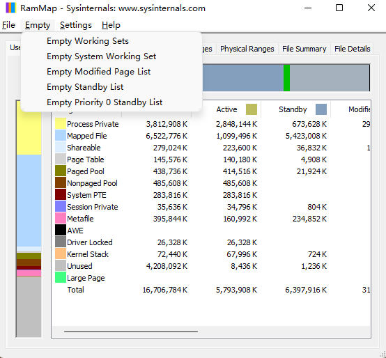The image size is (386, 358).
Task: Click the System PTE dark red swatch
Action: tap(61, 195)
